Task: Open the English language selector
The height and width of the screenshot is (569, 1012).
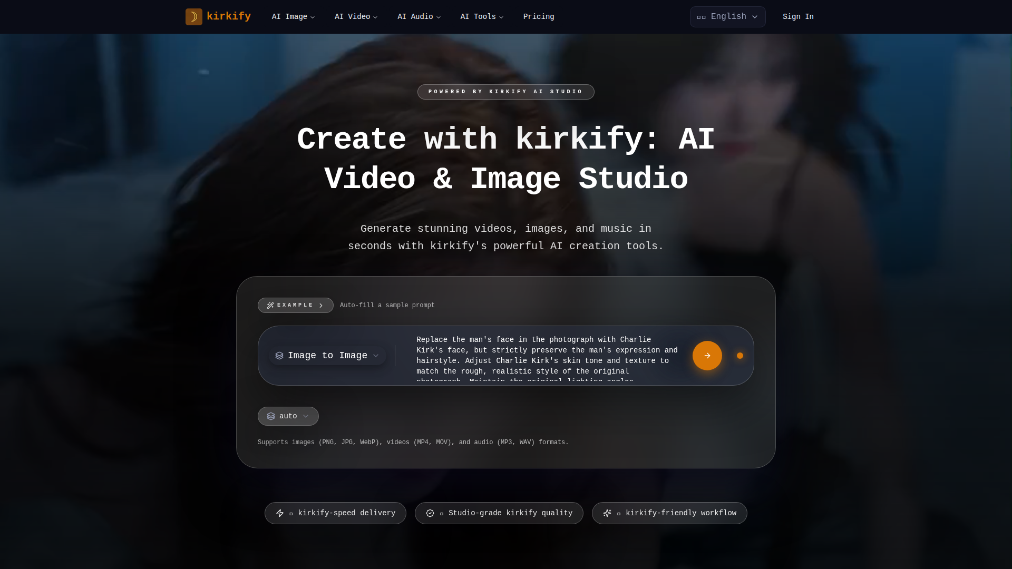Action: pyautogui.click(x=727, y=17)
